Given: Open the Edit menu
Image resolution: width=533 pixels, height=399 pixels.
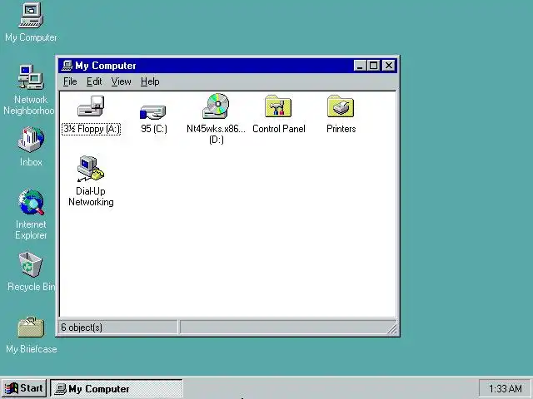Looking at the screenshot, I should (x=94, y=81).
